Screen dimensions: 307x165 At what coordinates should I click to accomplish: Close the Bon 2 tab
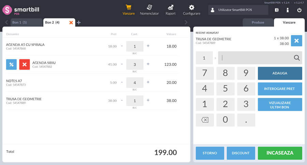coord(71,22)
